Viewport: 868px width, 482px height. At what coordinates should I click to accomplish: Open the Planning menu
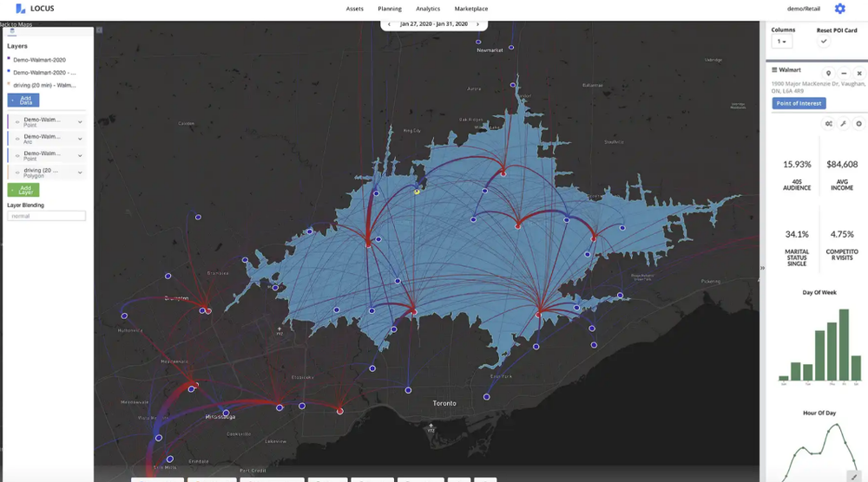coord(390,9)
